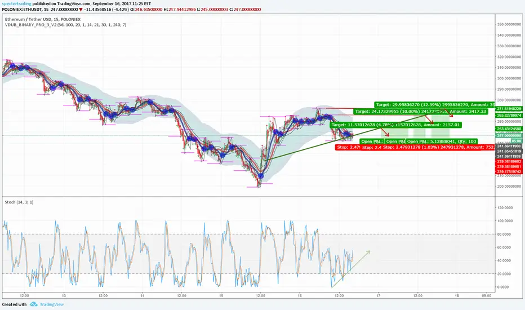The width and height of the screenshot is (525, 310).
Task: Click the TradingView cloud logo icon
Action: [x=33, y=304]
